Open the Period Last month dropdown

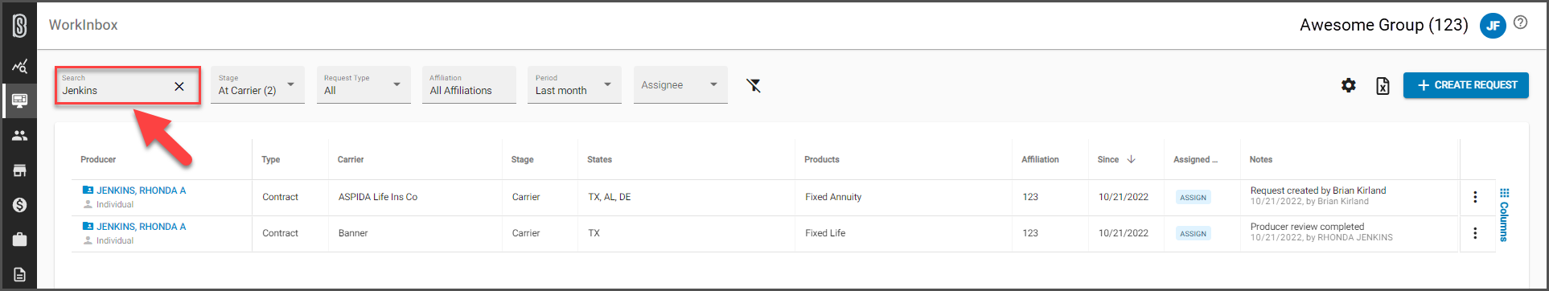click(x=574, y=84)
